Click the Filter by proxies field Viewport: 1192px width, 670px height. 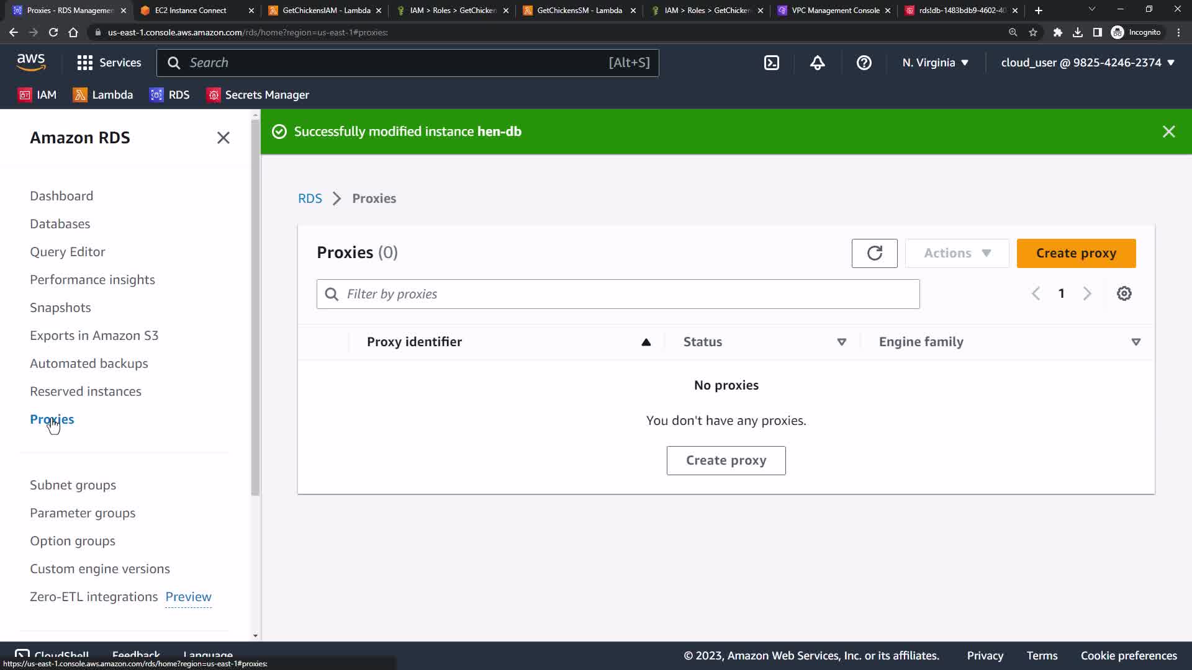point(618,294)
